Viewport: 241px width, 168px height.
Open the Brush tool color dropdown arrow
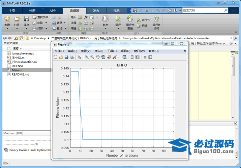(x=119, y=57)
